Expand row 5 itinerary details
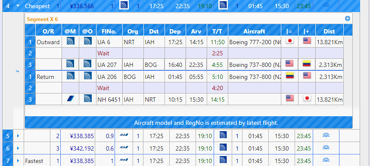 (18, 136)
